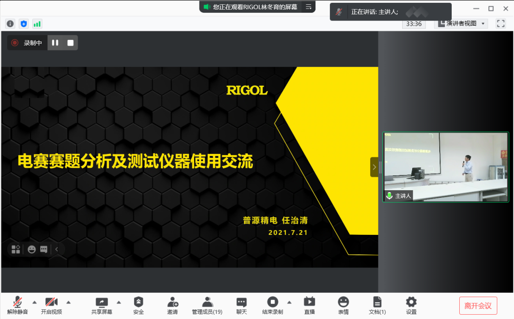This screenshot has height=319, width=514.
Task: Open the speaker view (演讲者视图) dropdown
Action: (461, 23)
